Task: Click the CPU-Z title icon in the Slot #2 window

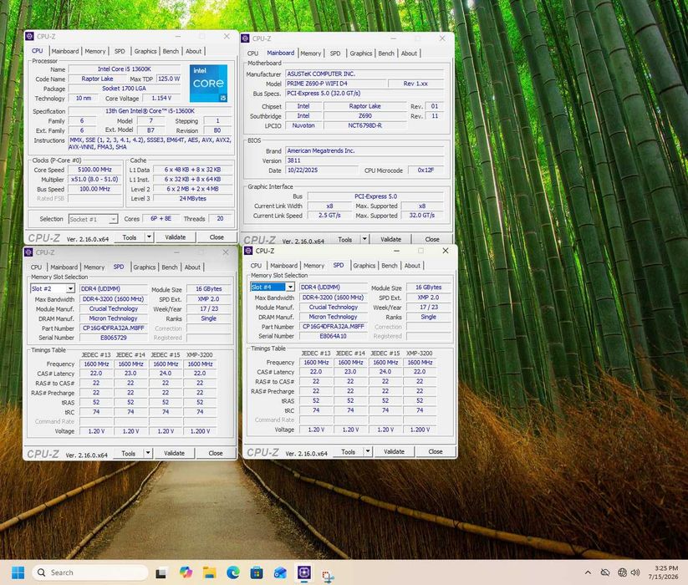Action: (28, 252)
